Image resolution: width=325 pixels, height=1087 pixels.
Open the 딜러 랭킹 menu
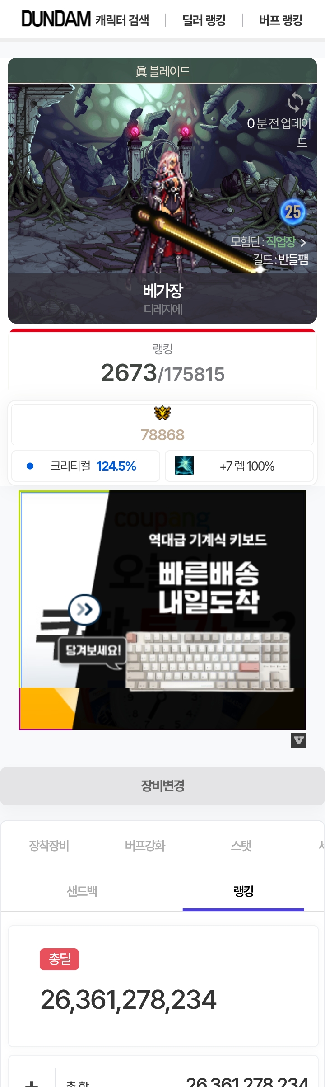tap(204, 20)
